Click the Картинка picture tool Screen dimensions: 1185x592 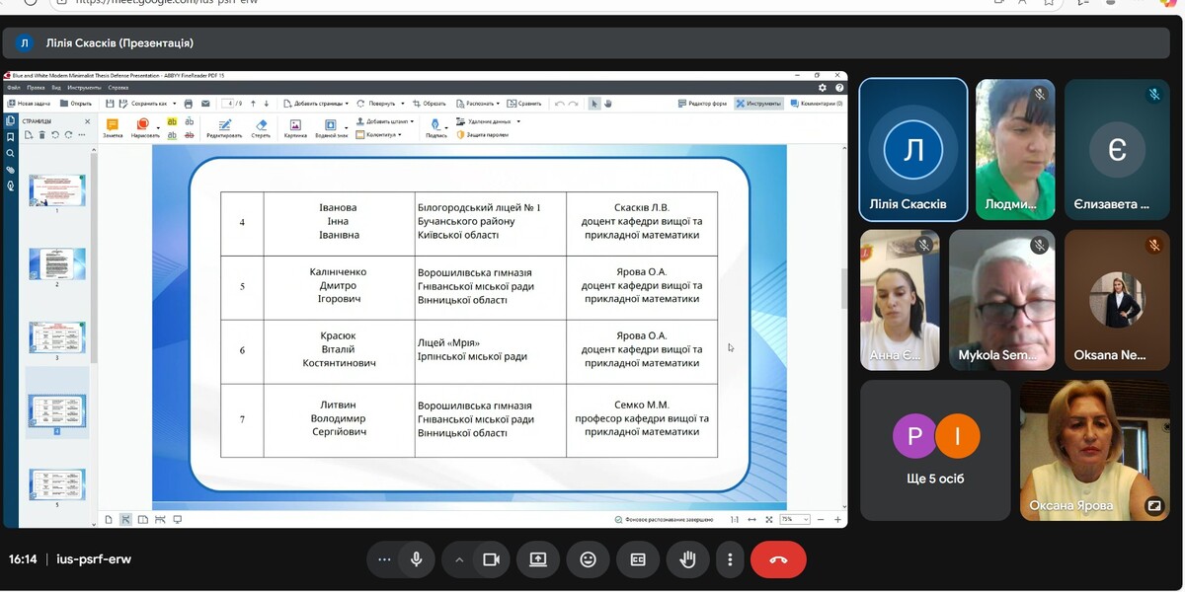coord(295,128)
